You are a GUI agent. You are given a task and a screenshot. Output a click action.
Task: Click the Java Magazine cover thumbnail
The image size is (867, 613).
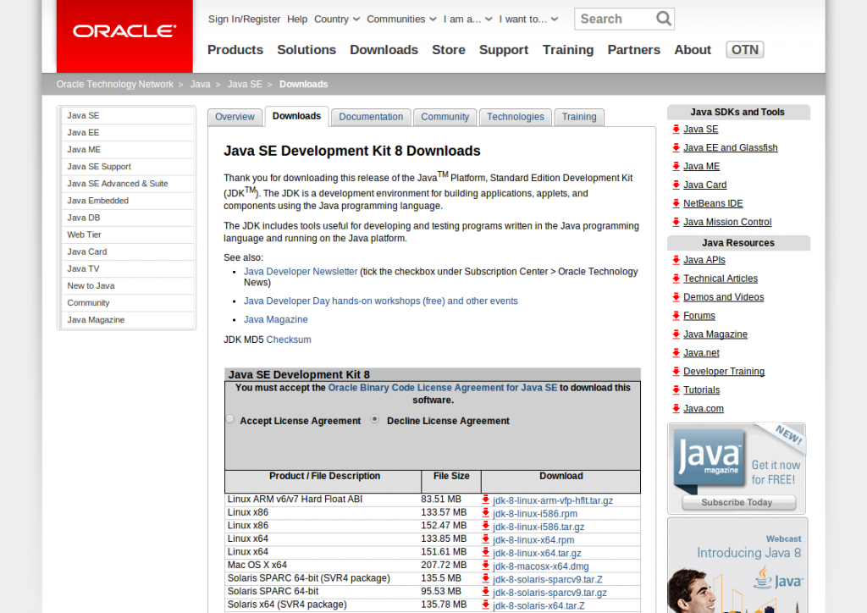point(710,457)
